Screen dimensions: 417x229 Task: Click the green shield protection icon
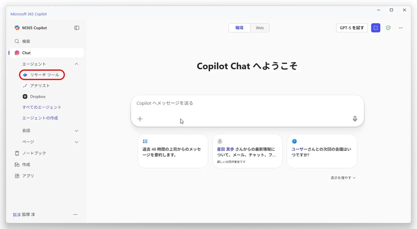(x=388, y=28)
